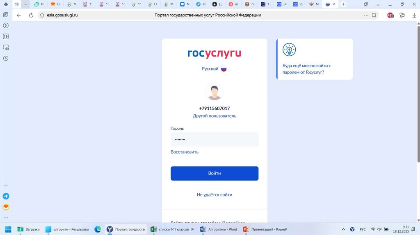Click the lightbulb hint icon

click(x=289, y=50)
